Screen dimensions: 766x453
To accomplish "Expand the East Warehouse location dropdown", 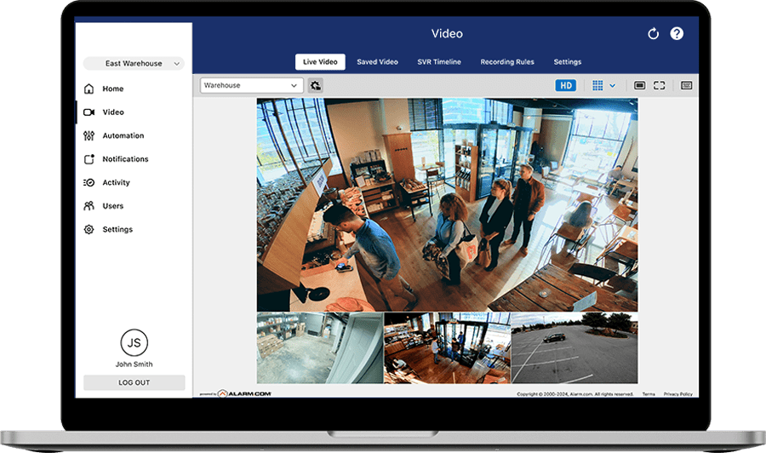I will [x=134, y=64].
